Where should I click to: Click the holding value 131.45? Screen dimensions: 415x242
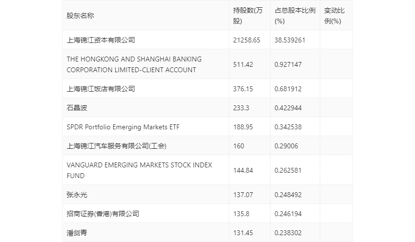point(243,233)
